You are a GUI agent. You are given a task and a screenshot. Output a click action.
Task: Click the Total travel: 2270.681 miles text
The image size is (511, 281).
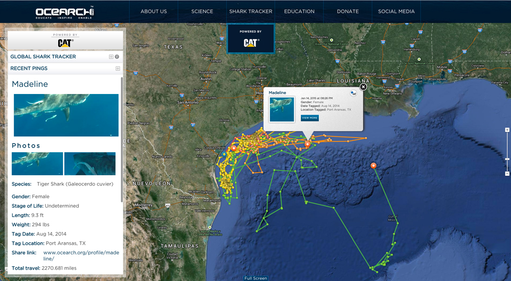pyautogui.click(x=44, y=268)
